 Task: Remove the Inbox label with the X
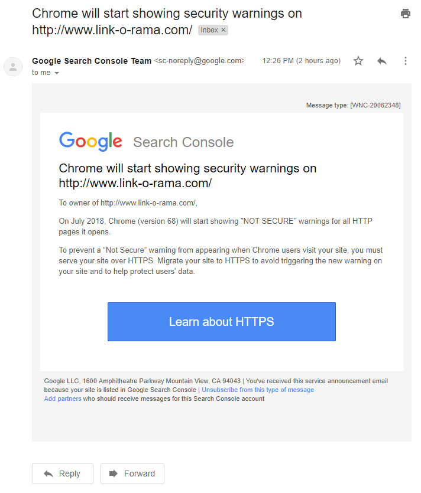click(224, 30)
